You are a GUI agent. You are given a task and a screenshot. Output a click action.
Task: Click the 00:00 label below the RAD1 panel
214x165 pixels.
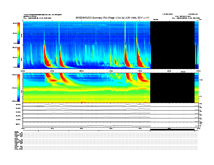coord(23,71)
